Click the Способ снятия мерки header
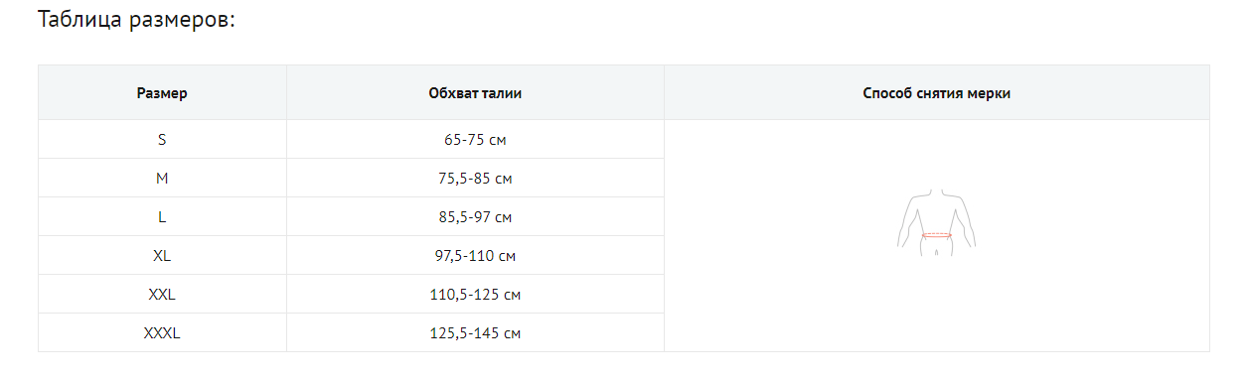 [937, 93]
